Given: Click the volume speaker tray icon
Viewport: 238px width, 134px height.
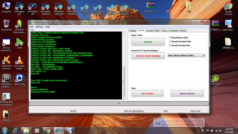Looking at the screenshot, I should 221,131.
